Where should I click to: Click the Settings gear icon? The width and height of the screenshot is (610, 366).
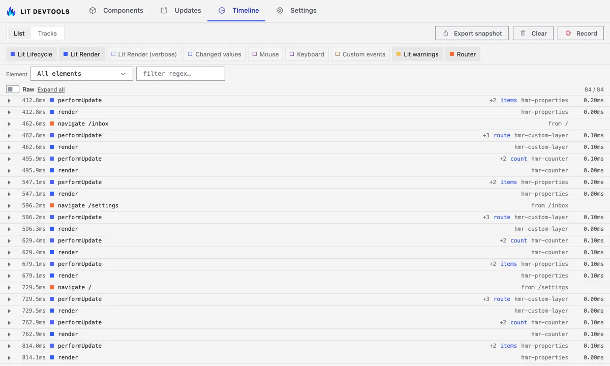coord(280,10)
